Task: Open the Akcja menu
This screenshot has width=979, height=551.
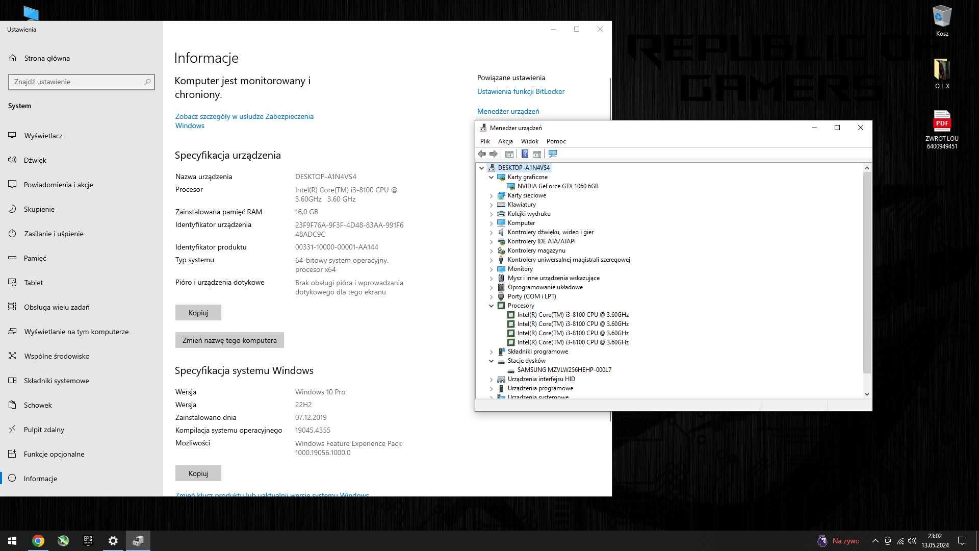Action: pyautogui.click(x=505, y=141)
